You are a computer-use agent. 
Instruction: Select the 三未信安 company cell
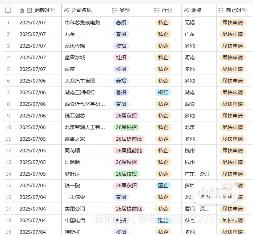coord(86,197)
